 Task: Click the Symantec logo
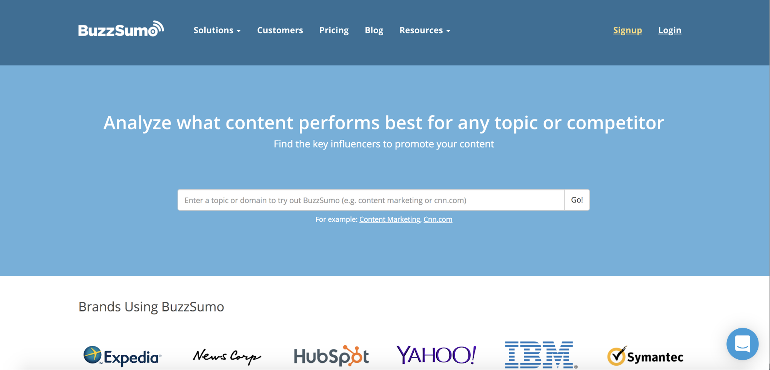645,356
